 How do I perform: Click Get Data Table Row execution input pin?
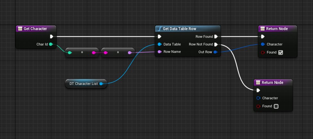coord(159,37)
